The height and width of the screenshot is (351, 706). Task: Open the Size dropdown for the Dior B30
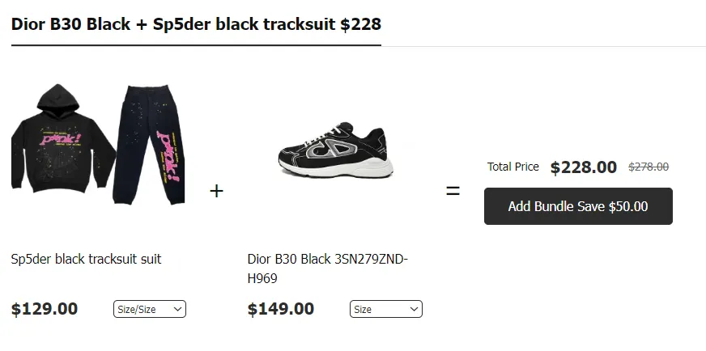[385, 309]
